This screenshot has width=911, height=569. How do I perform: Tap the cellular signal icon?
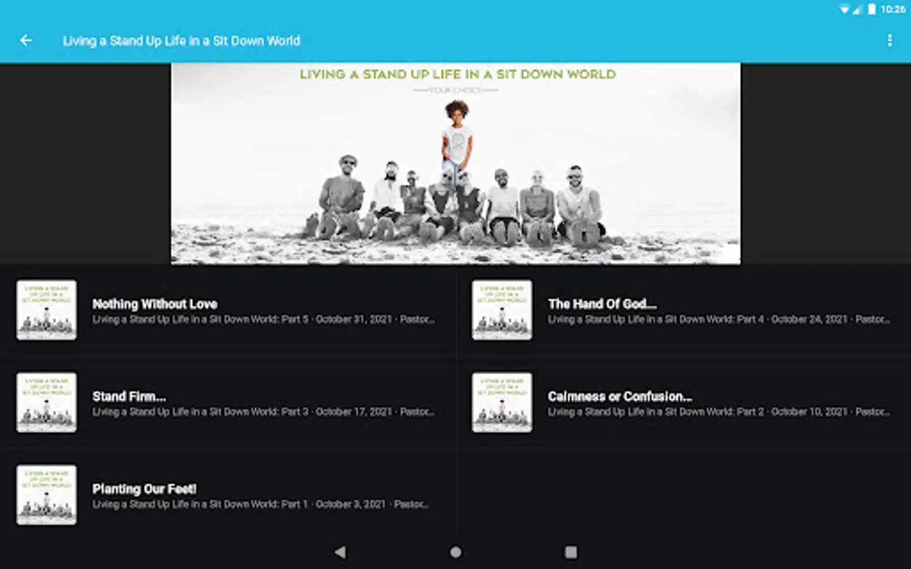click(x=857, y=9)
